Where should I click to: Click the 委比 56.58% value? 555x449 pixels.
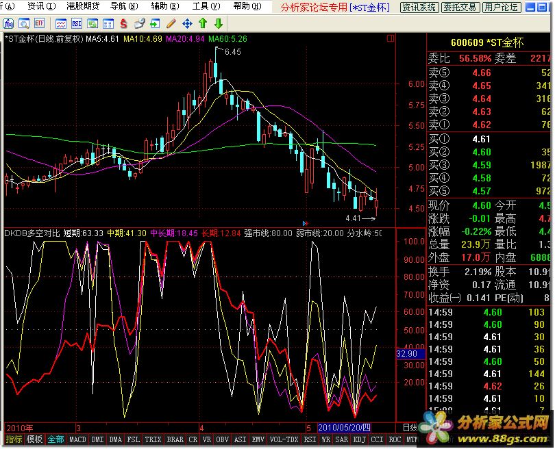click(475, 58)
